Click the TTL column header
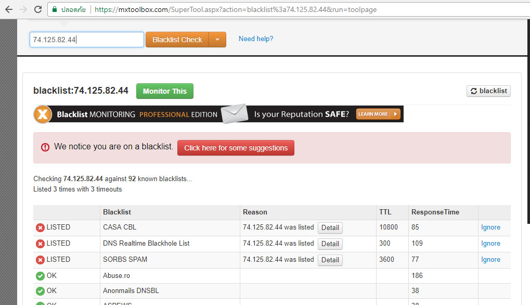Screen dimensions: 530x305 pos(385,212)
